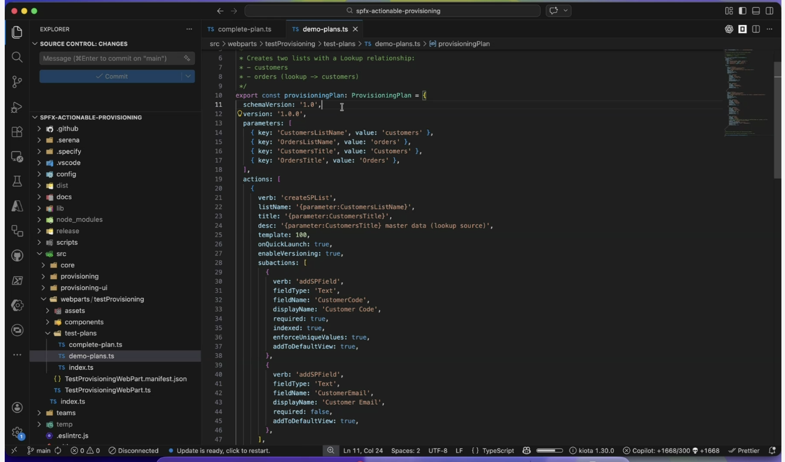Viewport: 785px width, 462px height.
Task: Open the Extensions view icon
Action: [17, 132]
